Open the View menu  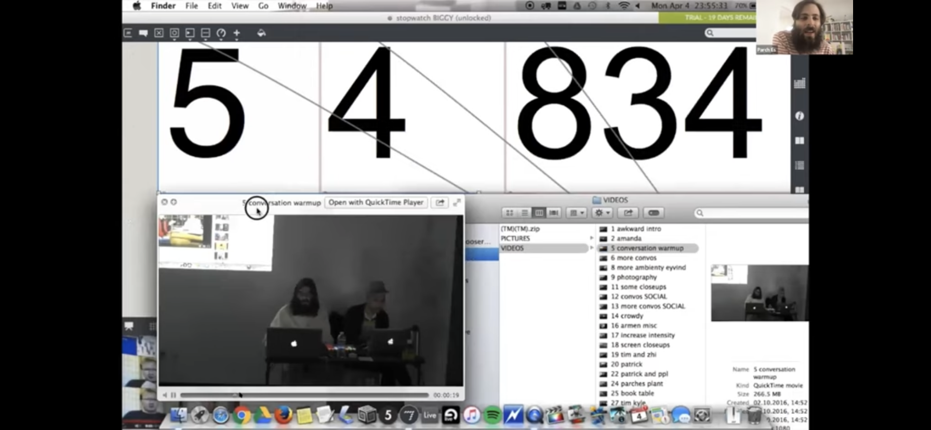coord(240,6)
